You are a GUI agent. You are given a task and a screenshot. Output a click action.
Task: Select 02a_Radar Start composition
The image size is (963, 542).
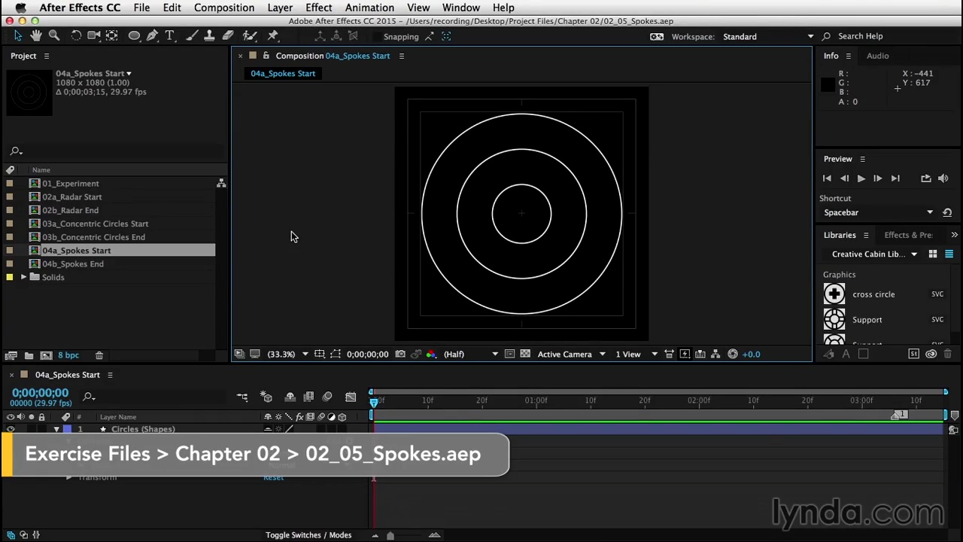click(x=71, y=197)
